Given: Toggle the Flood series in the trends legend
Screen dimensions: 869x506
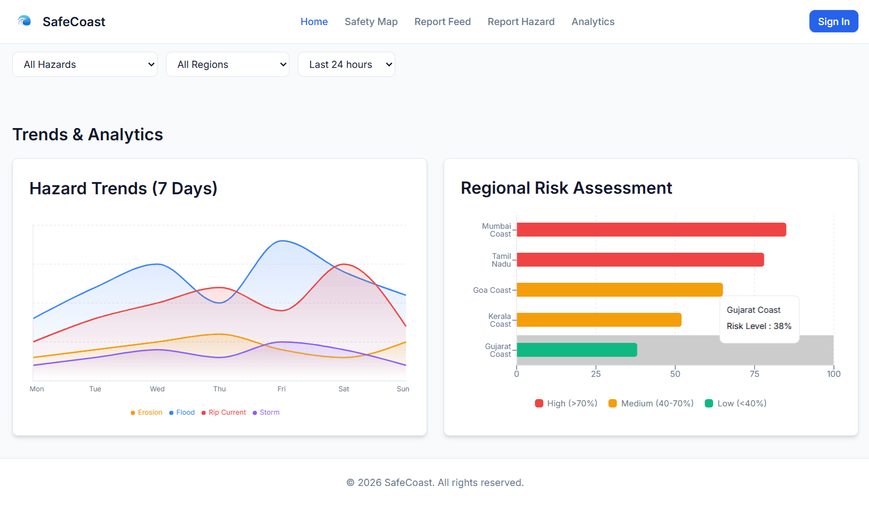Looking at the screenshot, I should [x=181, y=412].
